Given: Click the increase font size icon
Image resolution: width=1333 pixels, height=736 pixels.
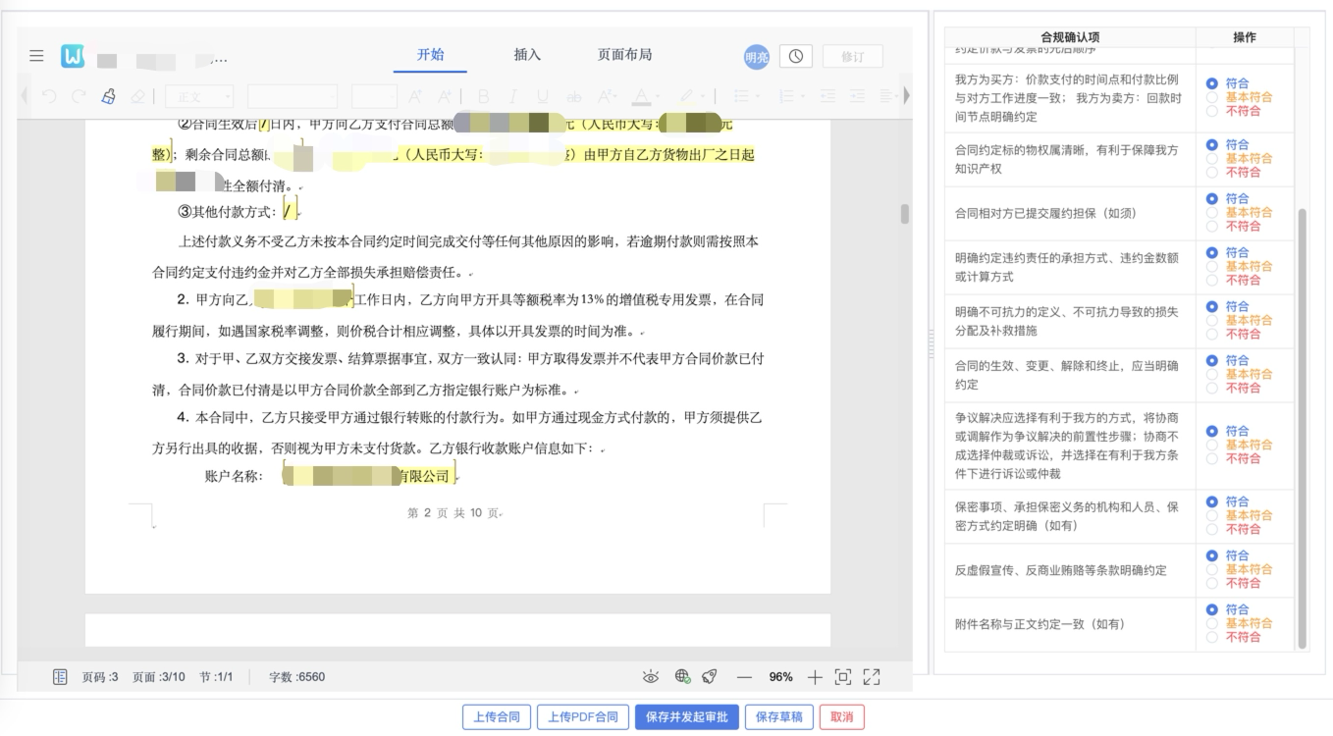Looking at the screenshot, I should (x=415, y=96).
